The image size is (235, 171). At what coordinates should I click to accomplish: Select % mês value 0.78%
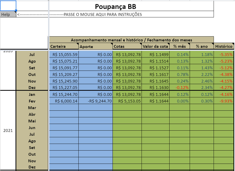[179, 74]
